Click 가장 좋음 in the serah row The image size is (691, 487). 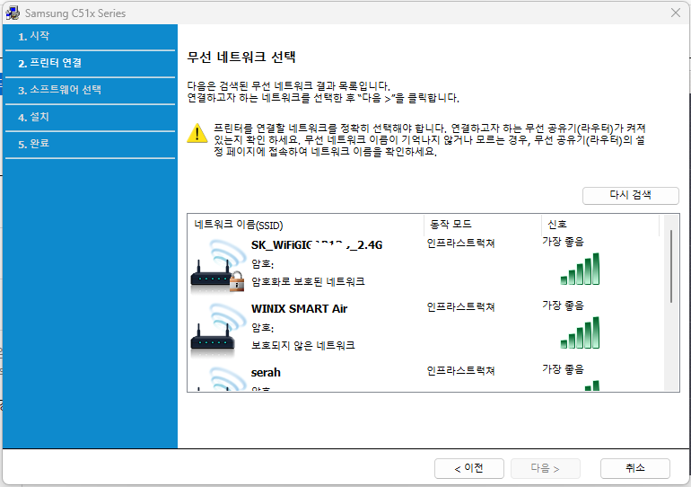tap(563, 368)
